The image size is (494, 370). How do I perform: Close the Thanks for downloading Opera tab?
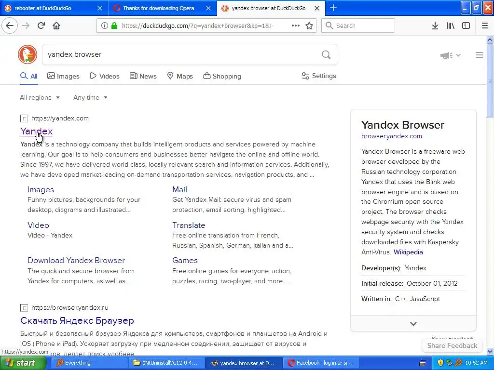[x=208, y=8]
